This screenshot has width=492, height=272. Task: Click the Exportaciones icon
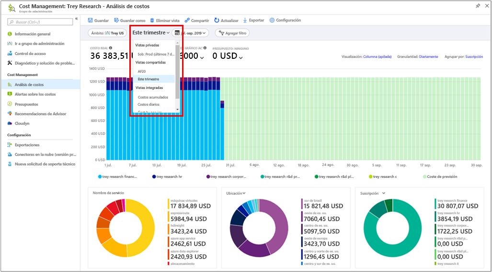(x=10, y=145)
